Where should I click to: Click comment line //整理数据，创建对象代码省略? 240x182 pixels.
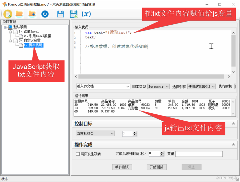pyautogui.click(x=116, y=47)
